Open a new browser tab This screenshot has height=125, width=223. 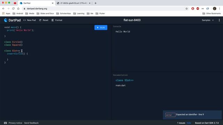pyautogui.click(x=95, y=3)
